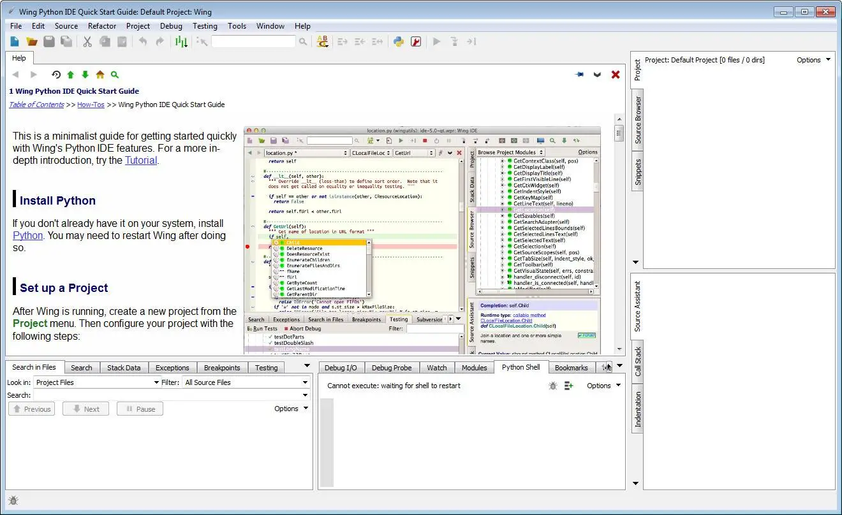Open the Python Shell Options dropdown
The height and width of the screenshot is (515, 842).
(x=603, y=386)
